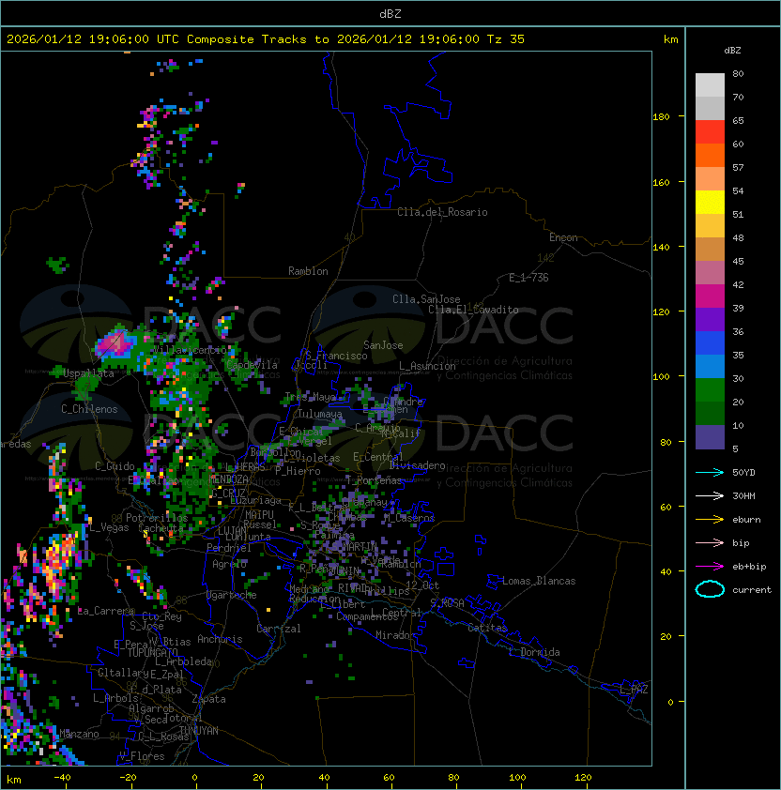The width and height of the screenshot is (781, 790).
Task: Click the 'L_Dormida' place label
Action: (x=534, y=652)
